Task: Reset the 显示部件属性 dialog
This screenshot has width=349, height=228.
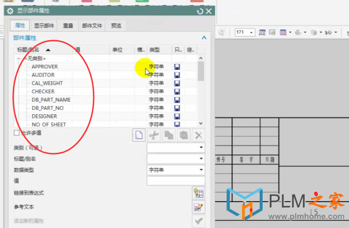Action: pyautogui.click(x=200, y=11)
